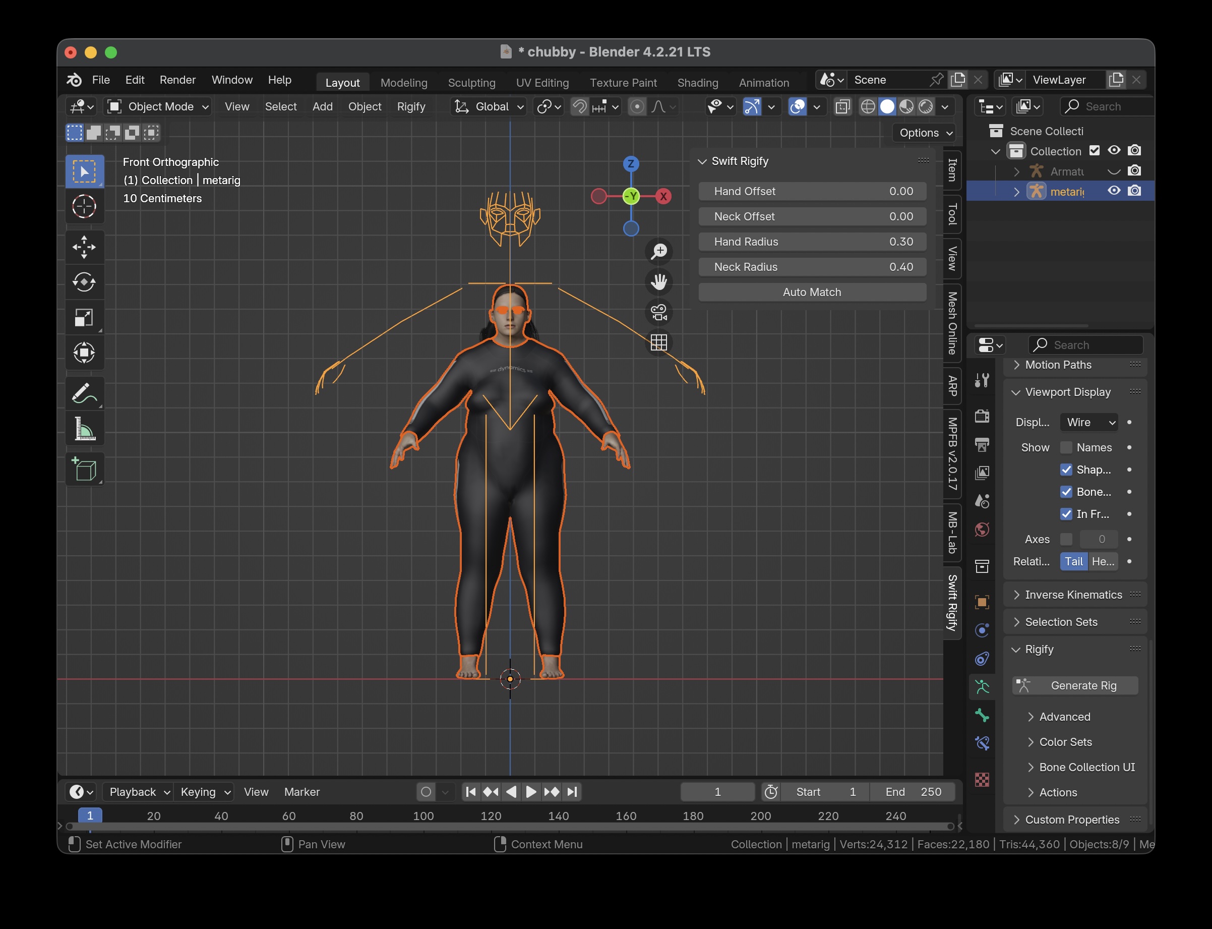Open the Object properties tab
Image resolution: width=1212 pixels, height=929 pixels.
[x=982, y=602]
